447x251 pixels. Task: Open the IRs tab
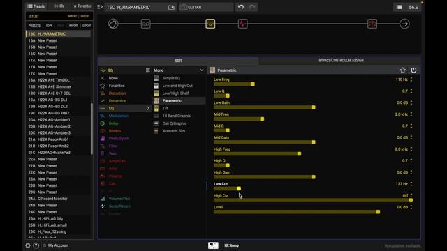click(x=59, y=6)
